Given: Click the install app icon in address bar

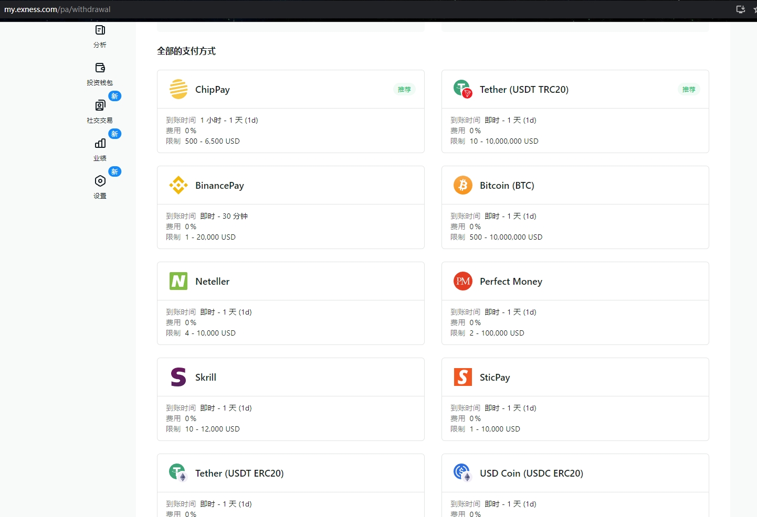Looking at the screenshot, I should (741, 9).
